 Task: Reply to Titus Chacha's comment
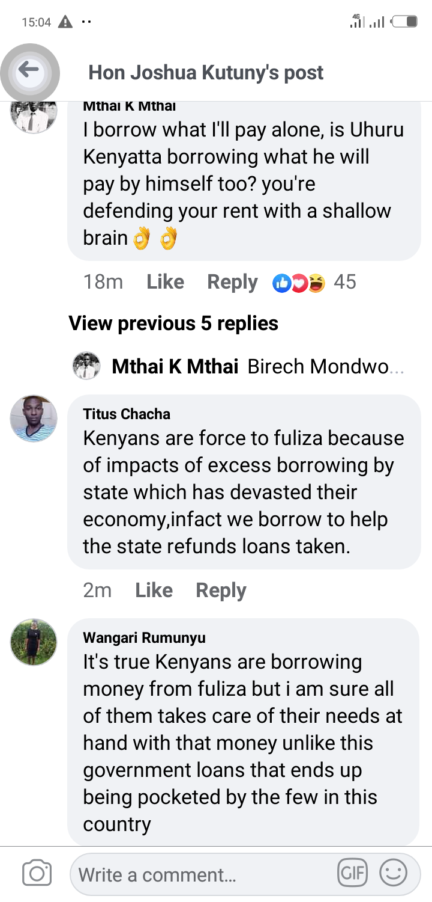(221, 591)
